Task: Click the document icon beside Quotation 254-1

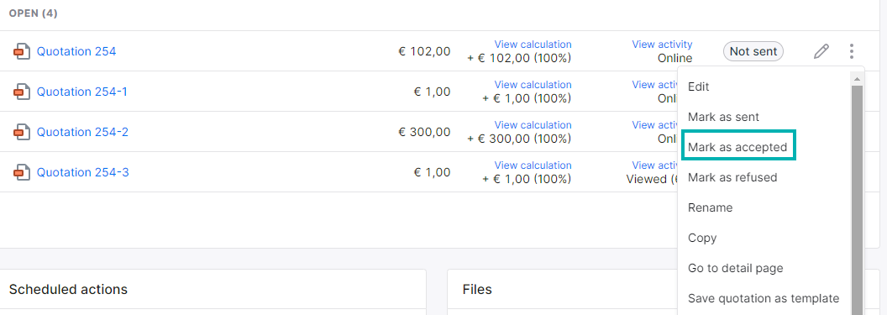Action: click(22, 92)
